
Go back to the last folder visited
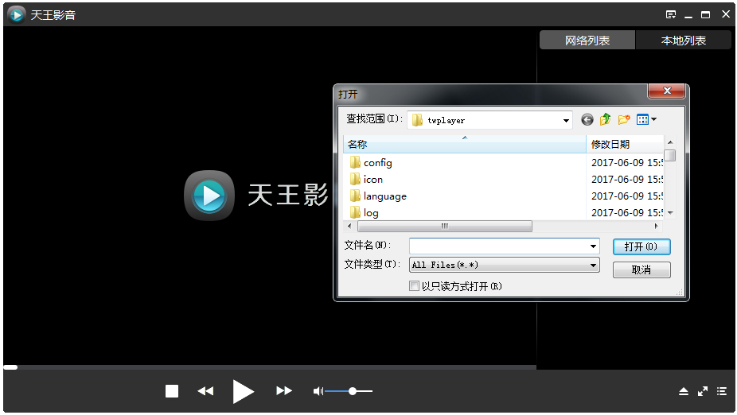(587, 120)
